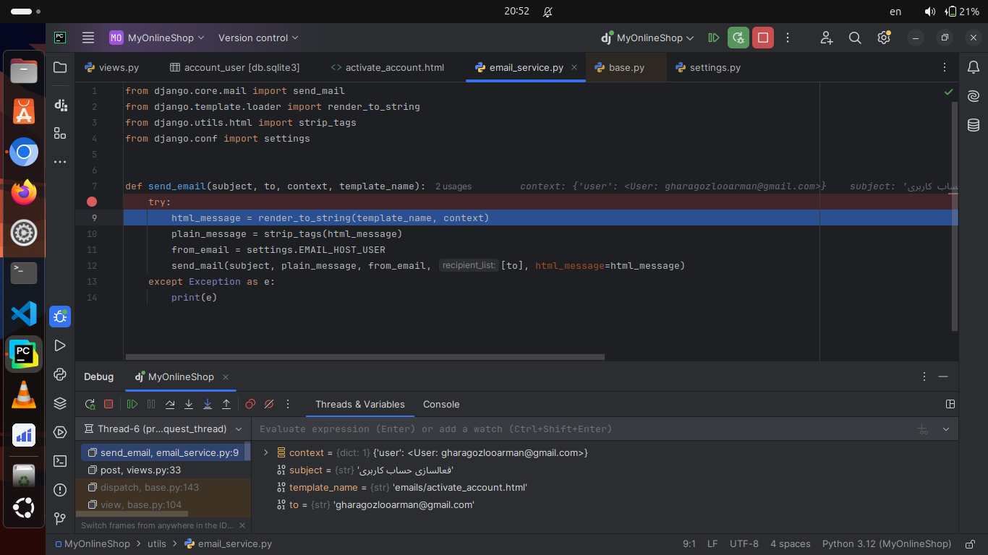Click the Step Out button
This screenshot has width=988, height=555.
[x=226, y=404]
